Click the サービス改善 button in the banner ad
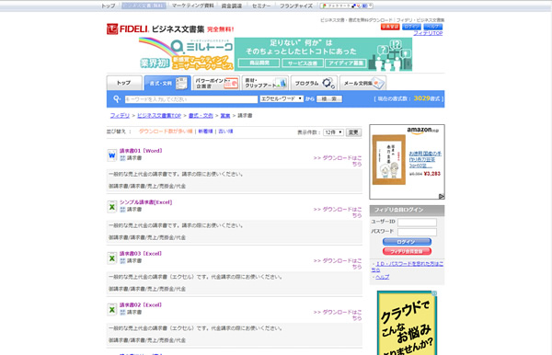Viewport: 552px width, 355px height. click(303, 63)
